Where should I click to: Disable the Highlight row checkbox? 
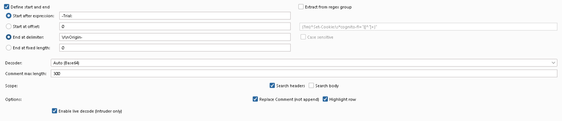pyautogui.click(x=325, y=99)
